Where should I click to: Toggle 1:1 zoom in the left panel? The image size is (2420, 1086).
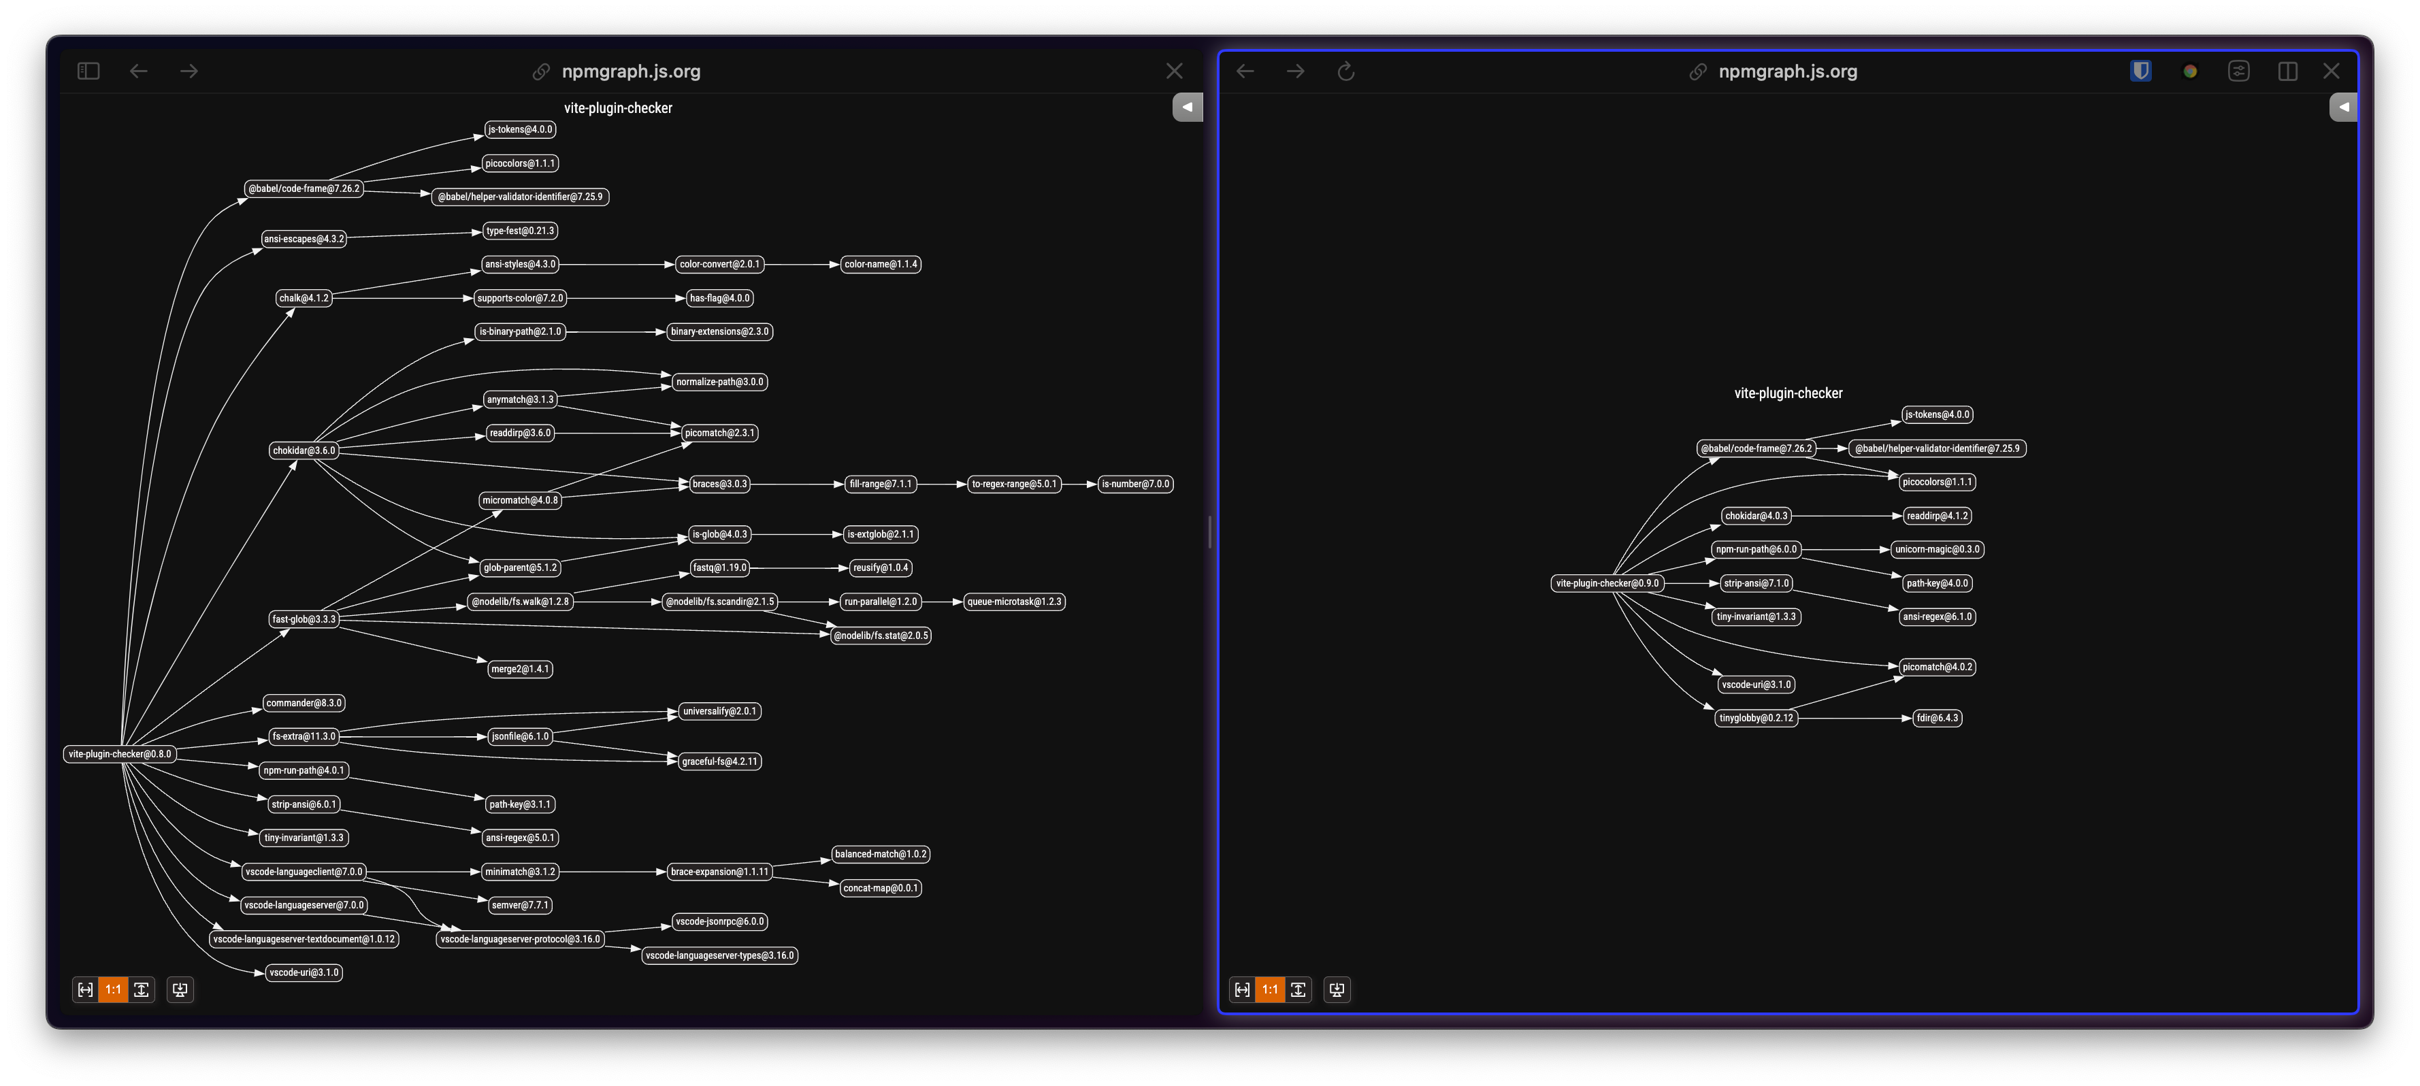[x=113, y=989]
